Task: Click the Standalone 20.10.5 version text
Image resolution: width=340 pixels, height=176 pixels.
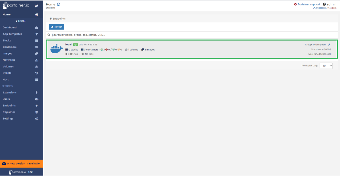Action: pyautogui.click(x=321, y=49)
